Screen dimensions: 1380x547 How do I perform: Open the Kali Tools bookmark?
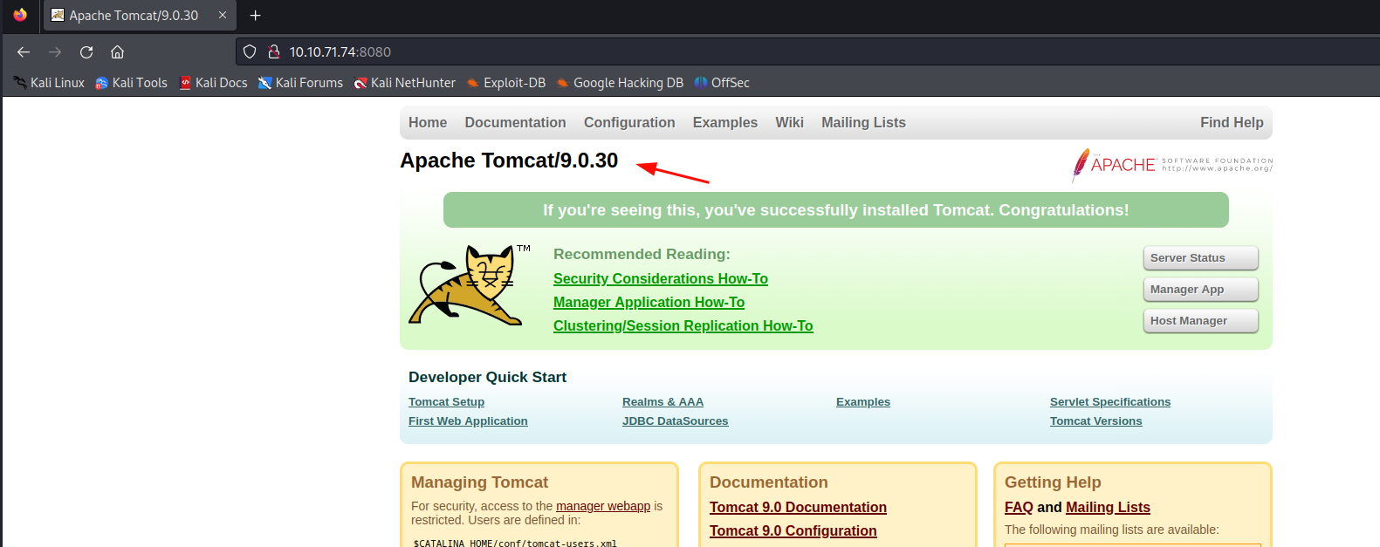pos(131,83)
